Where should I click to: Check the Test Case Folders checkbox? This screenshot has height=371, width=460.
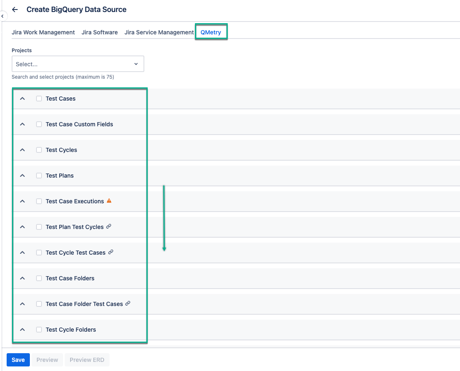[x=39, y=278]
